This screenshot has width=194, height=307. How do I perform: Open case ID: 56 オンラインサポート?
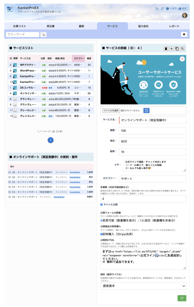coord(50,177)
